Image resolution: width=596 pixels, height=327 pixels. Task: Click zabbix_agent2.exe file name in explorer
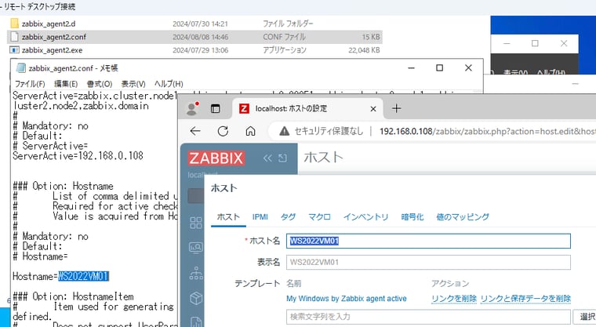tap(52, 50)
